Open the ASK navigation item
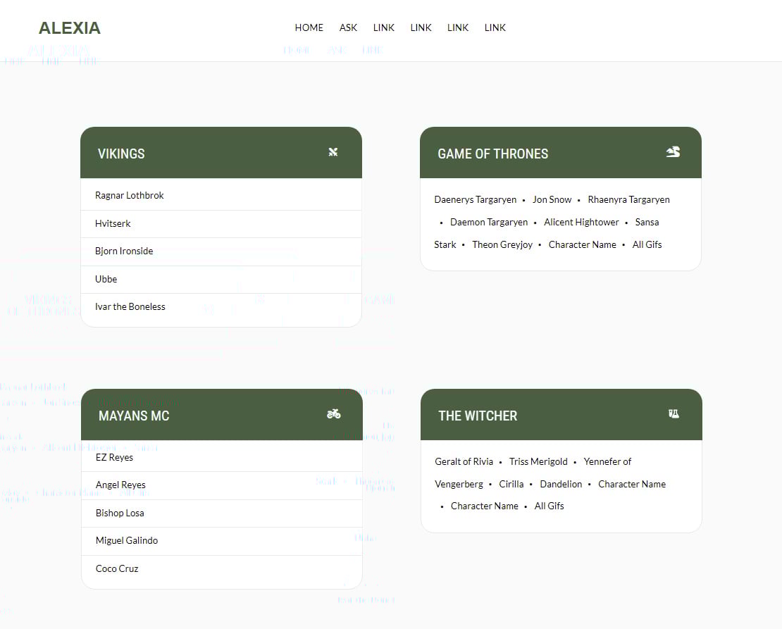The image size is (782, 629). 348,28
